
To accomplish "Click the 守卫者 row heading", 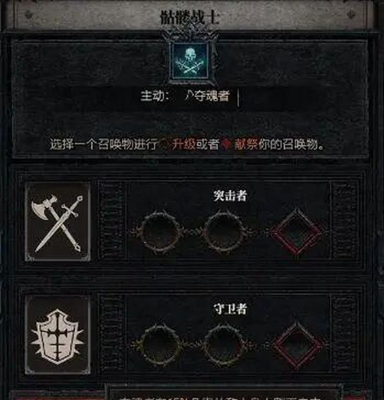I will pyautogui.click(x=230, y=309).
